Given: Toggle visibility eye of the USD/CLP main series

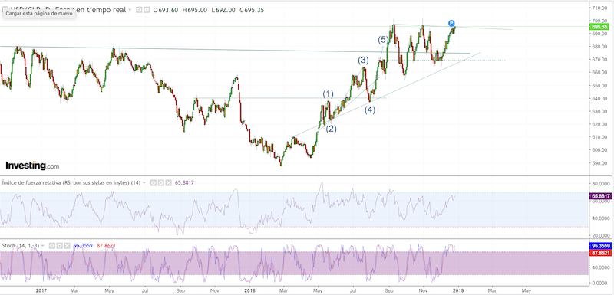Looking at the screenshot, I should pos(139,10).
